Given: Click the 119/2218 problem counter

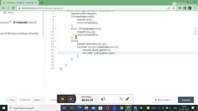Looking at the screenshot, I should pos(24,100).
